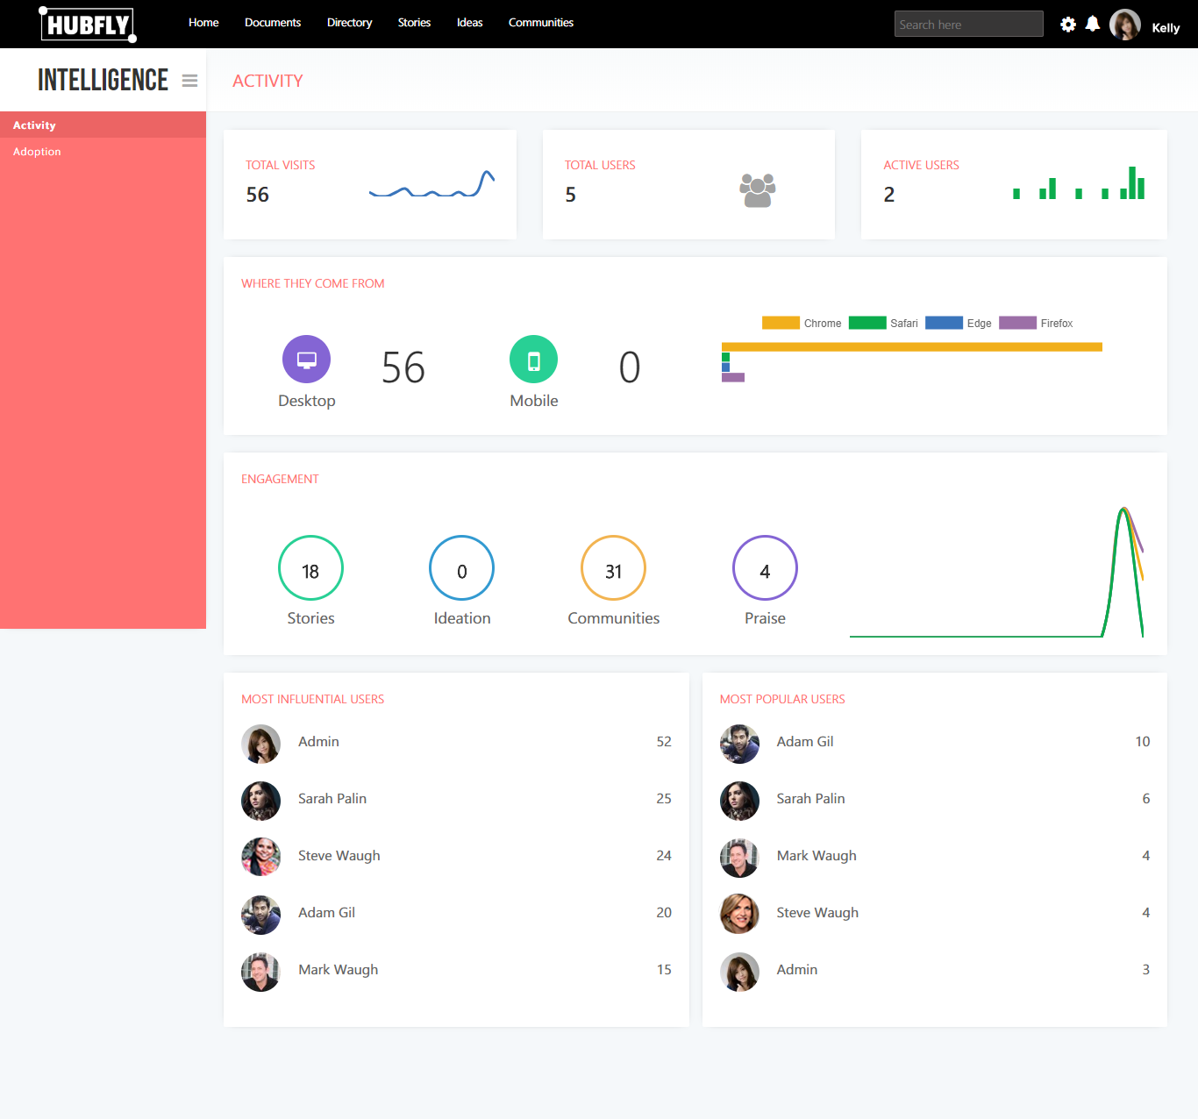Click the Hubfly logo

(x=87, y=24)
